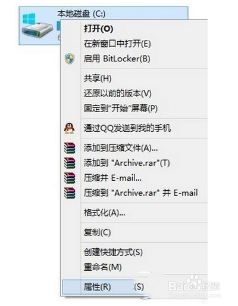This screenshot has width=238, height=306.
Task: Click the BitLocker shield icon
Action: click(70, 58)
